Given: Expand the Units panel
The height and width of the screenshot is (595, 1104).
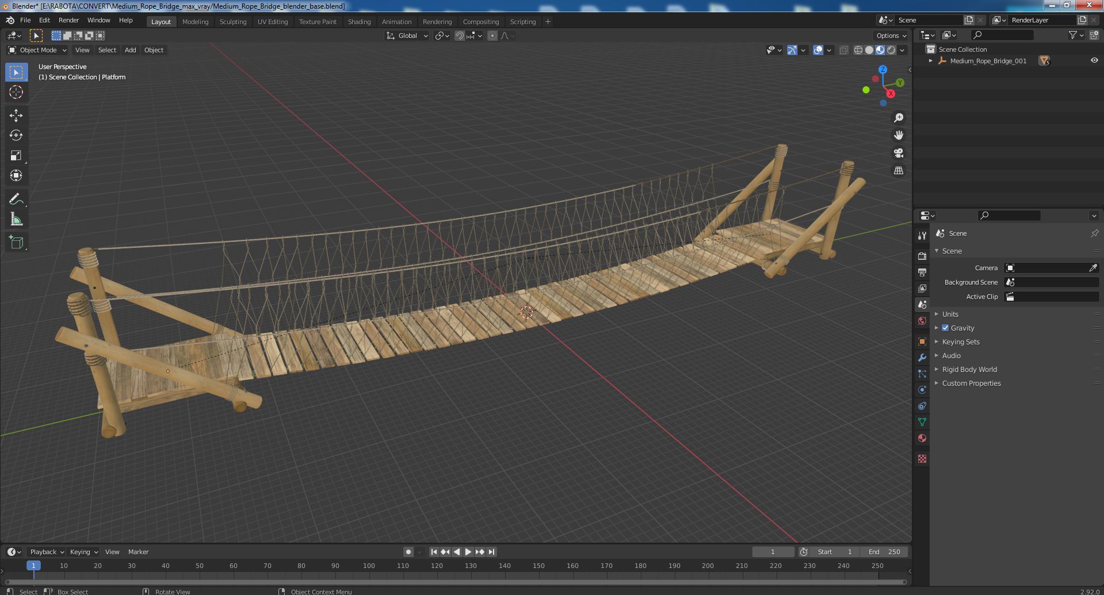Looking at the screenshot, I should 950,314.
